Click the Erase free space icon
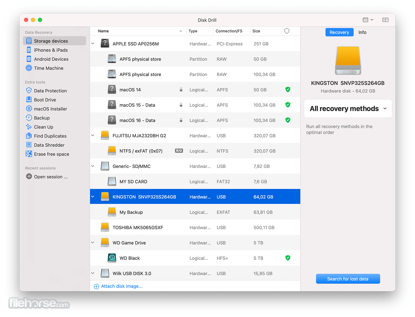415x317 pixels. (29, 154)
